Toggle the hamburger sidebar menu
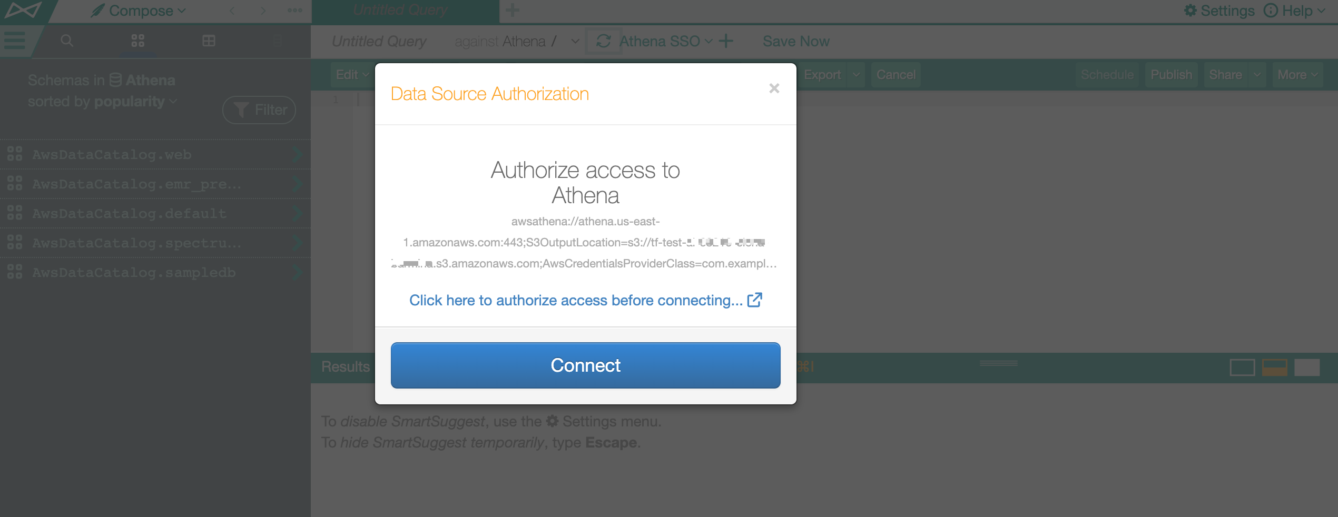1338x517 pixels. 14,41
